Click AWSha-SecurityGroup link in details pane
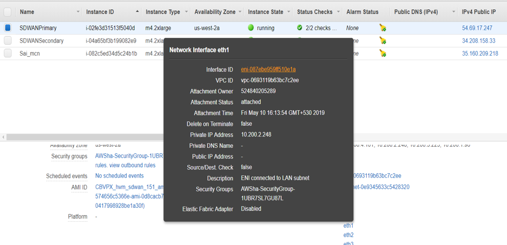This screenshot has width=507, height=245. pos(130,156)
